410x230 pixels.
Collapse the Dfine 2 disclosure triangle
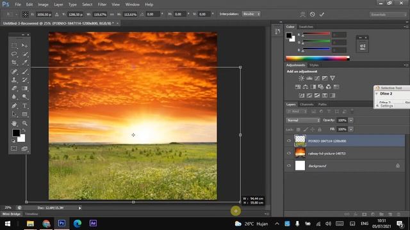(377, 94)
